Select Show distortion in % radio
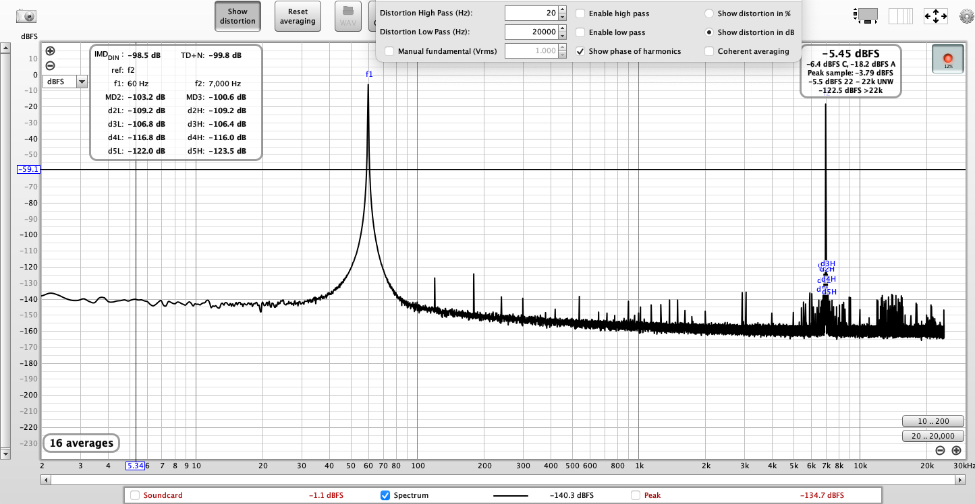 pyautogui.click(x=709, y=13)
